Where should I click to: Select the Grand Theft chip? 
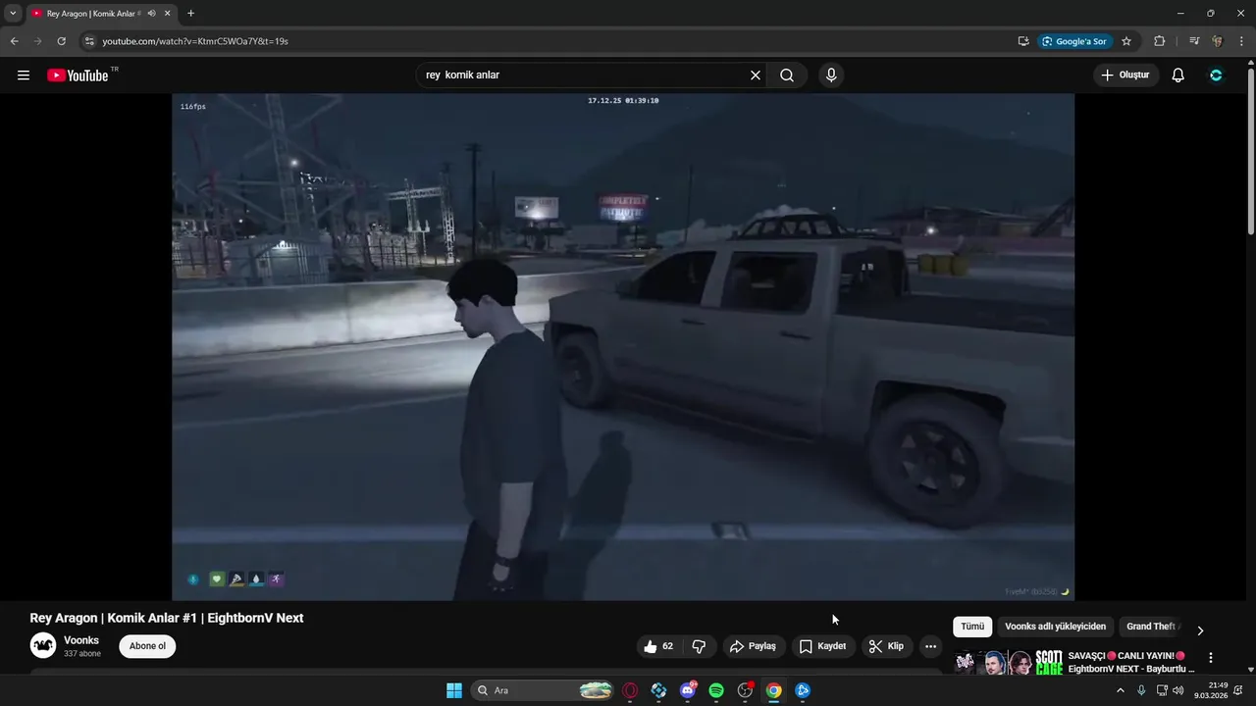click(1152, 627)
